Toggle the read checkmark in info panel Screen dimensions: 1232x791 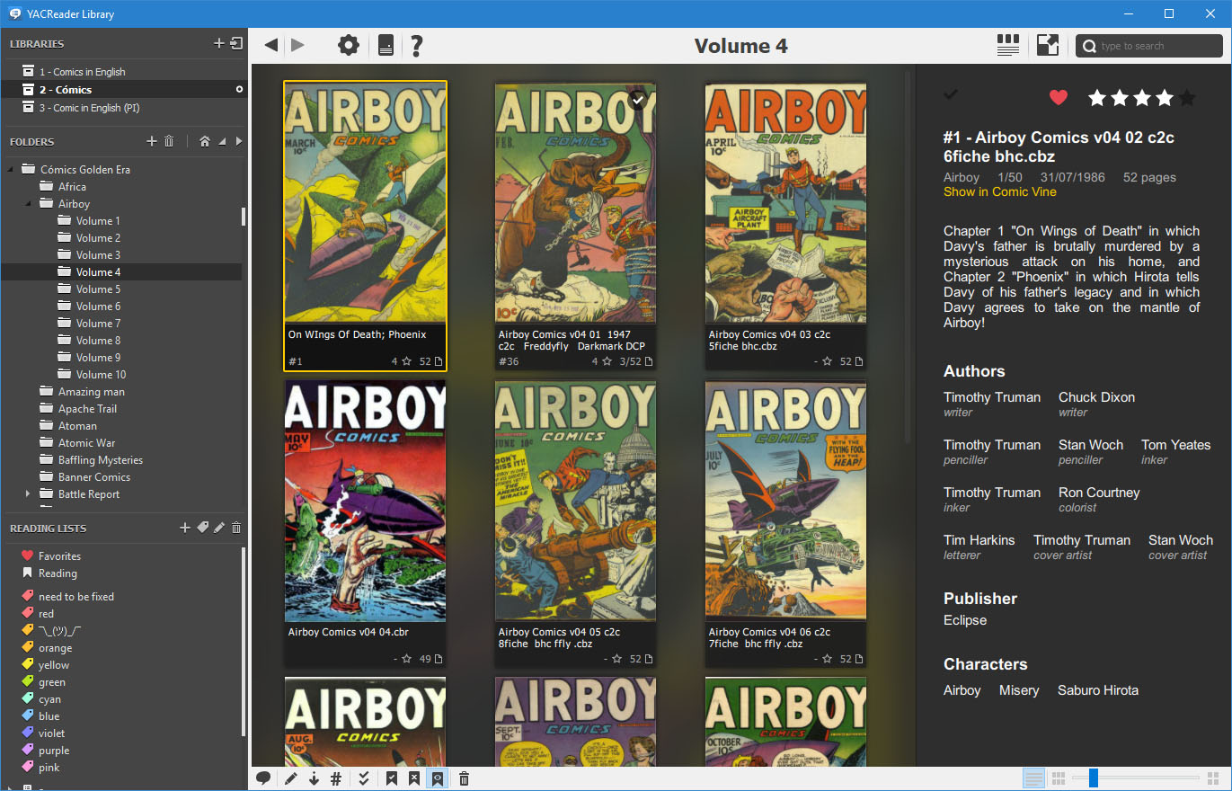(951, 94)
